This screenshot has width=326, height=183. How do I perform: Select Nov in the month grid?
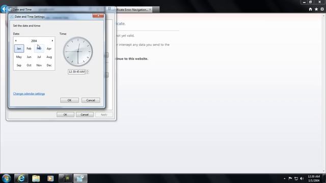(39, 65)
